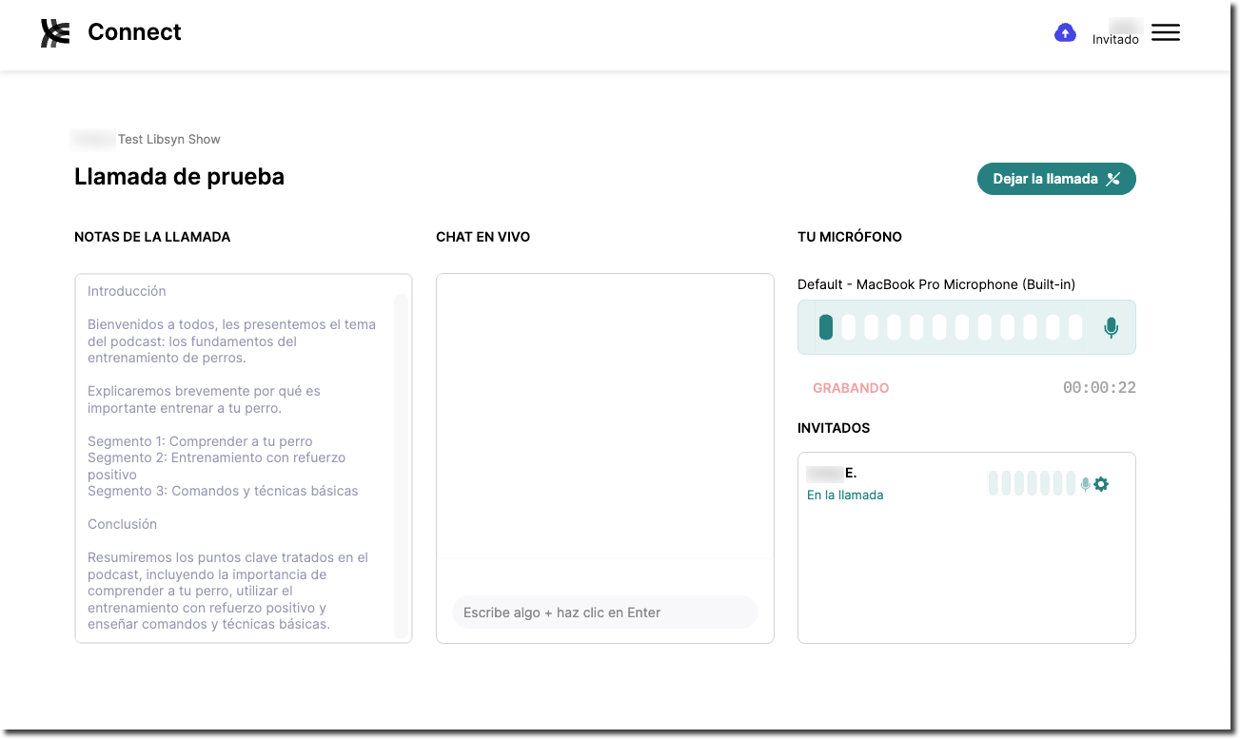
Task: Click the live chat message area
Action: pyautogui.click(x=605, y=416)
